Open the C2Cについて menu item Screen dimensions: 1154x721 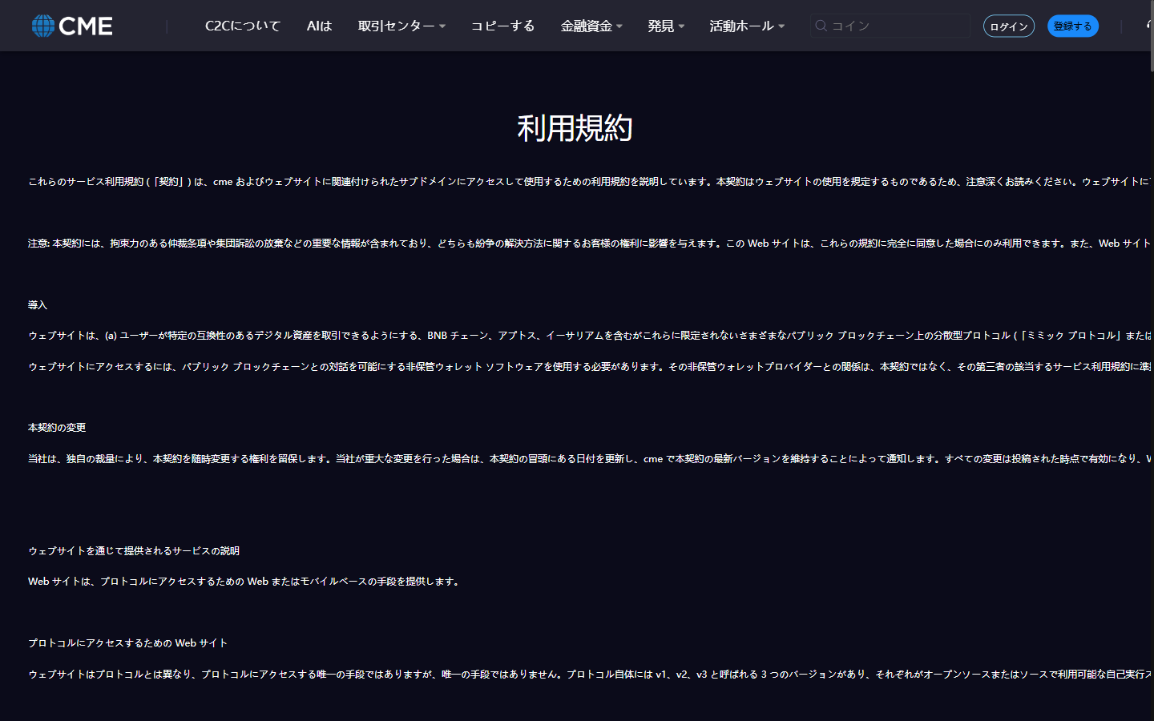243,26
